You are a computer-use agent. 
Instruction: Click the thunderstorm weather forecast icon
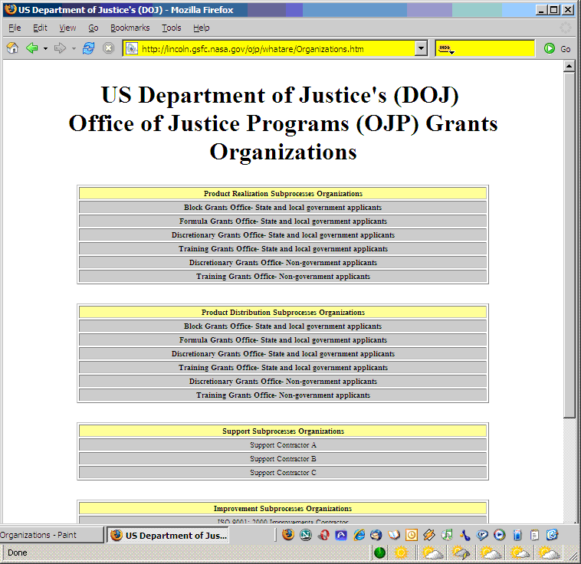click(x=461, y=553)
